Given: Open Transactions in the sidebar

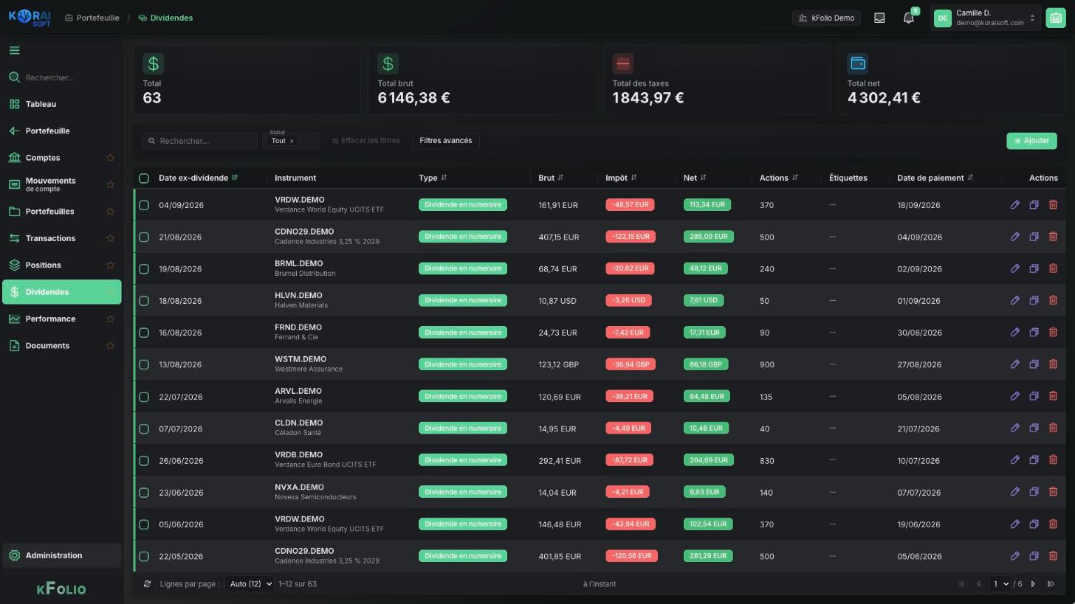Looking at the screenshot, I should click(62, 238).
